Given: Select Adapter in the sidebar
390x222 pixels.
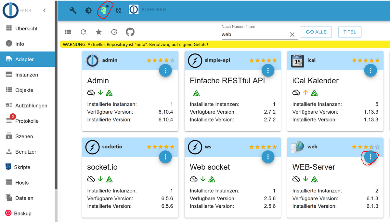Looking at the screenshot, I should point(27,59).
